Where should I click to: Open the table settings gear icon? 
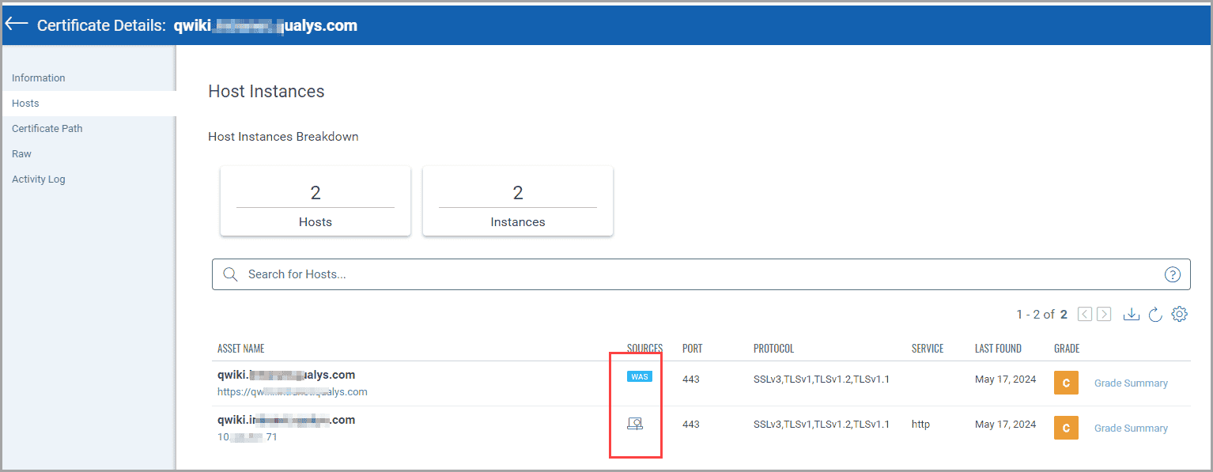1180,314
